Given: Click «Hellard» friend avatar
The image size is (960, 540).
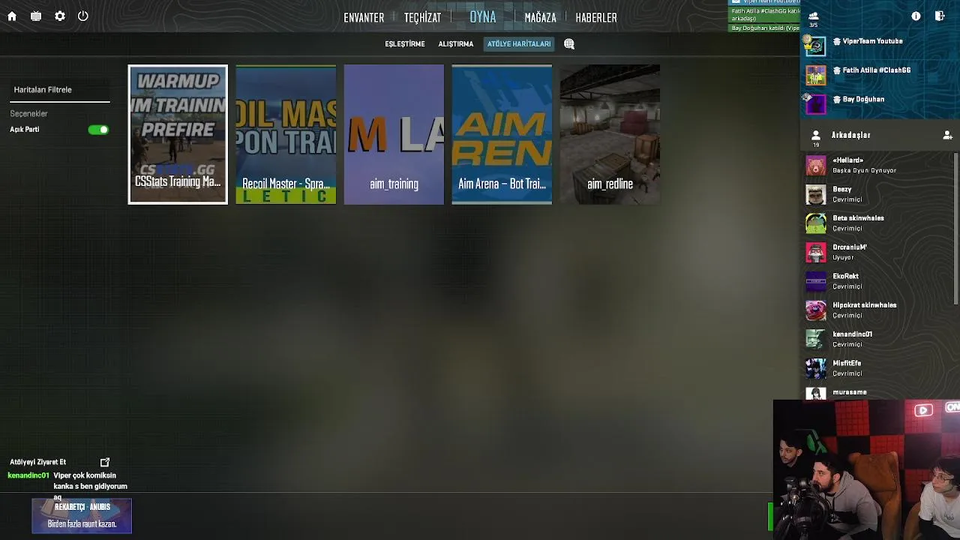Looking at the screenshot, I should click(x=816, y=165).
